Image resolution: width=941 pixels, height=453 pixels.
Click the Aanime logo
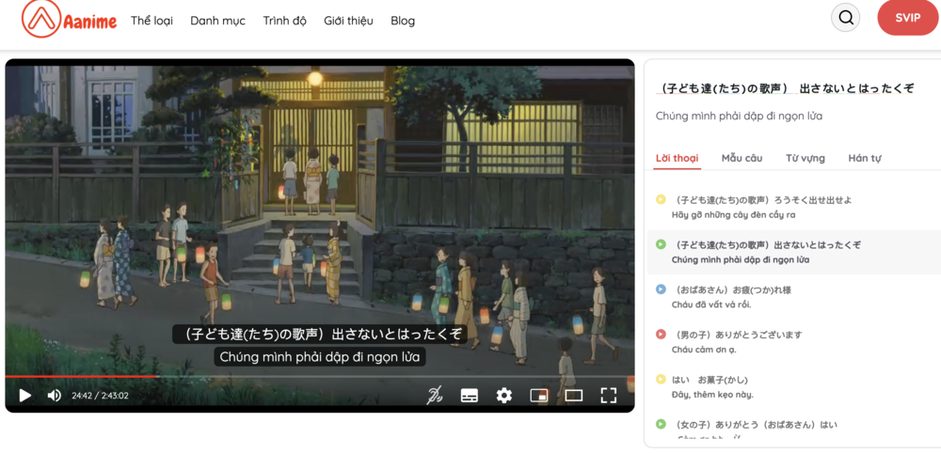click(70, 19)
